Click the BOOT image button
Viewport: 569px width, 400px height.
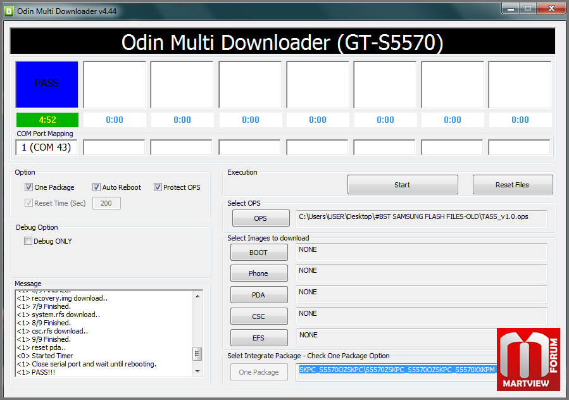click(259, 253)
